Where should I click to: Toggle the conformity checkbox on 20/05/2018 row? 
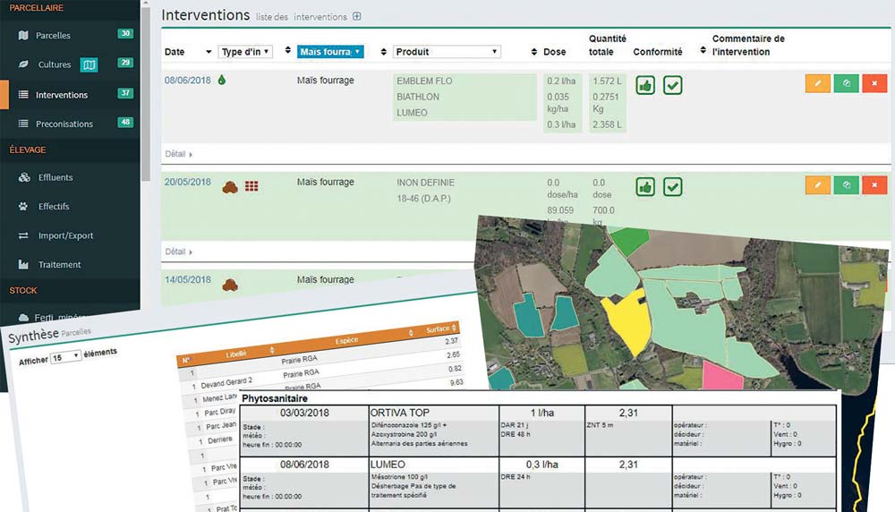click(673, 187)
